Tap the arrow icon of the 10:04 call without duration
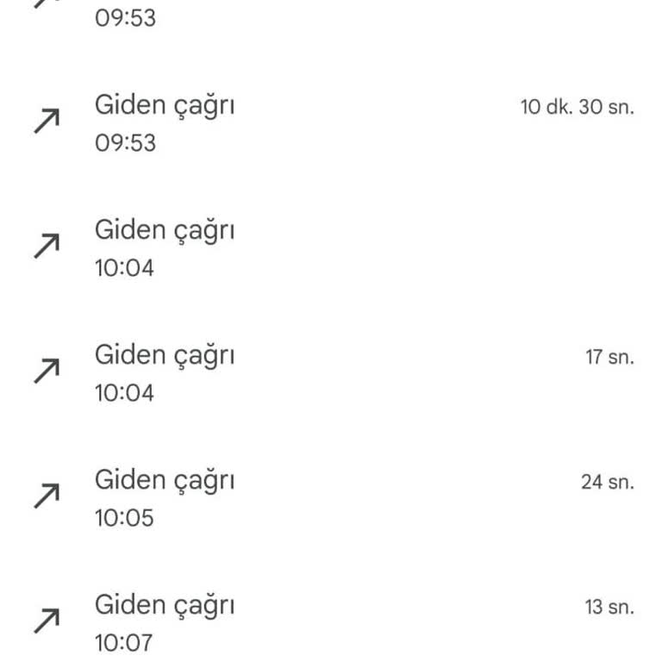Viewport: 662px width, 662px height. 47,247
